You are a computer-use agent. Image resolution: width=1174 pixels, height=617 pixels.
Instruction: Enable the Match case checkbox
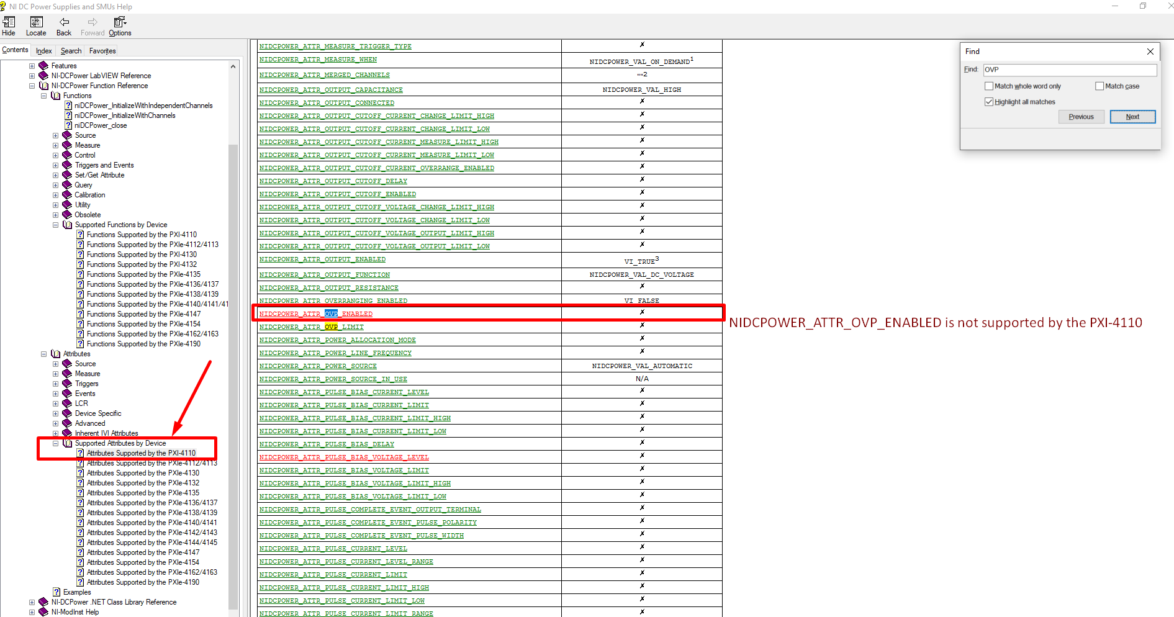click(1099, 86)
